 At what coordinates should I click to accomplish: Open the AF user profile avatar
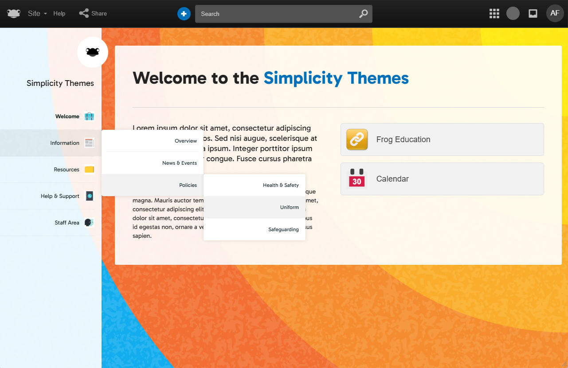(555, 13)
